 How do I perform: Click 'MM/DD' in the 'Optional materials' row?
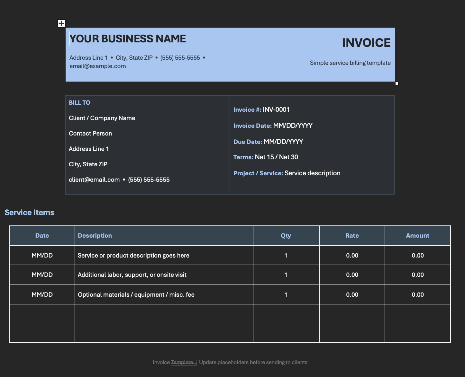[42, 295]
